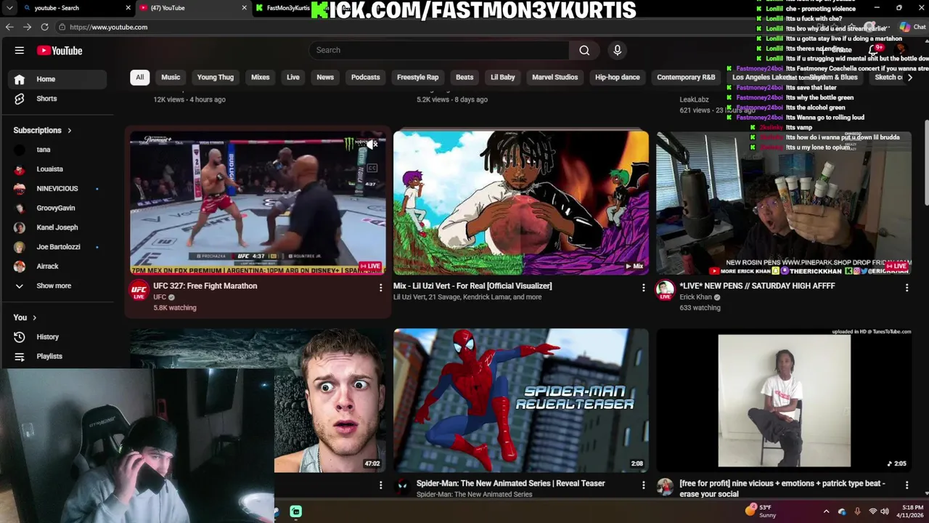The image size is (929, 523).
Task: Select the Live filter chip
Action: 293,77
